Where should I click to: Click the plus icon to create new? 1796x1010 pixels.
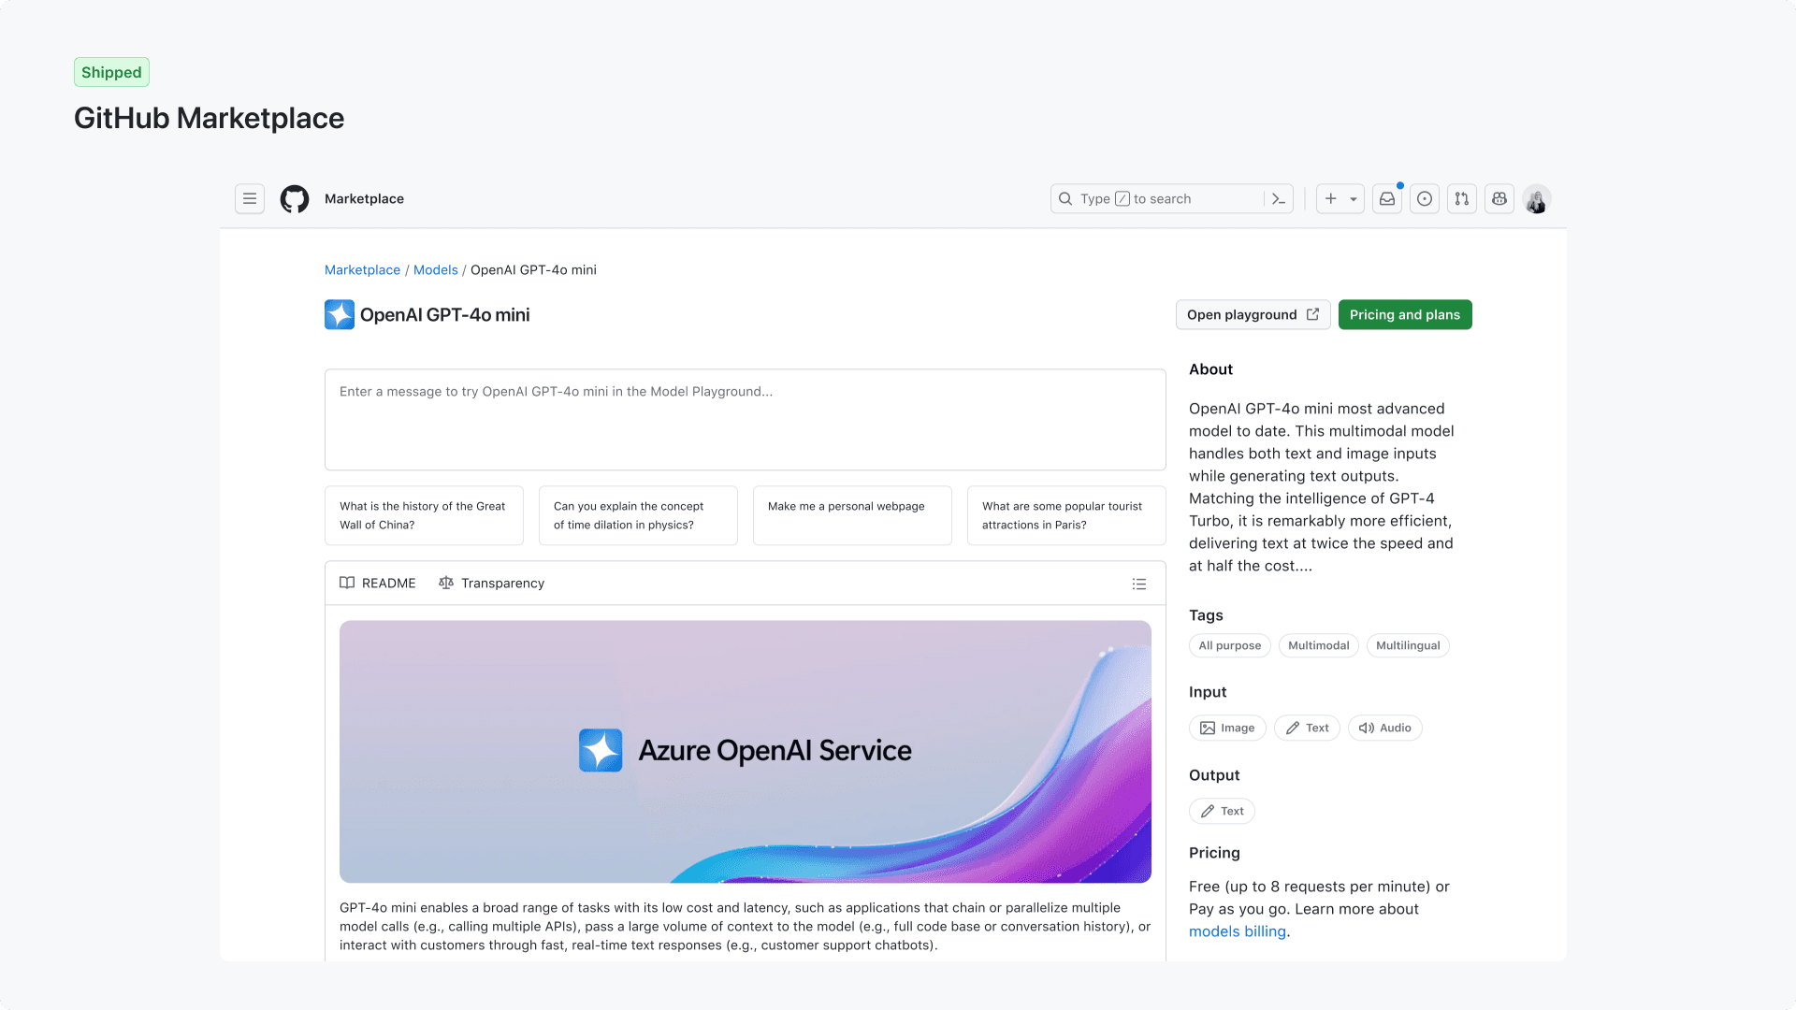tap(1330, 198)
